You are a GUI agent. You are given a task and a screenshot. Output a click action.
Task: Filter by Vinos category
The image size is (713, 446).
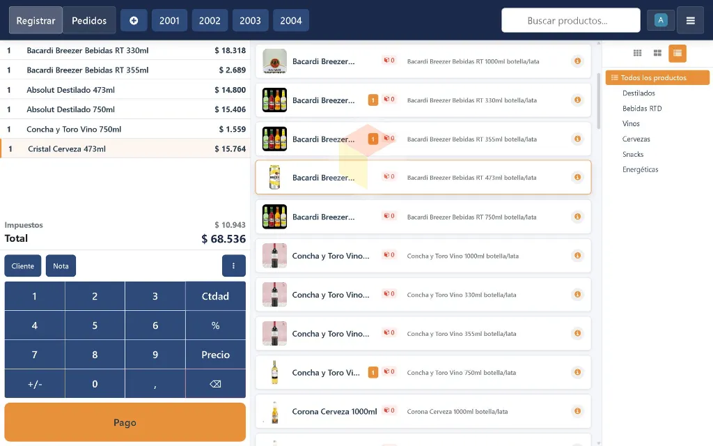631,123
